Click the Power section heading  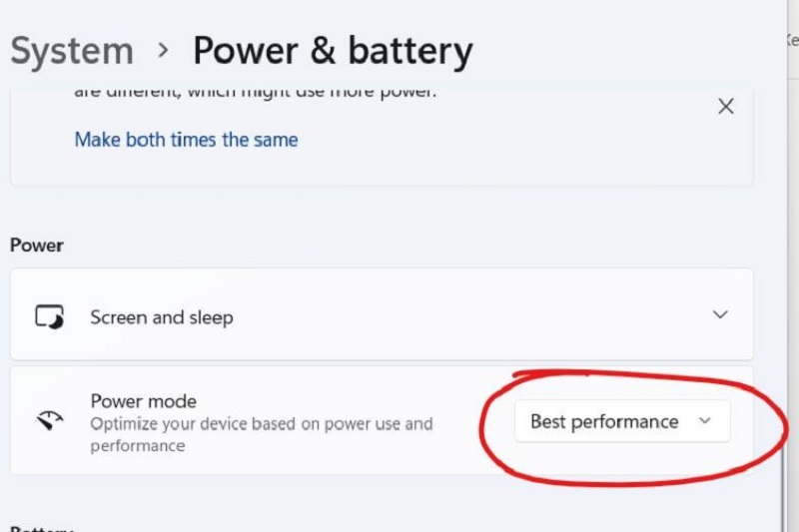(x=37, y=246)
